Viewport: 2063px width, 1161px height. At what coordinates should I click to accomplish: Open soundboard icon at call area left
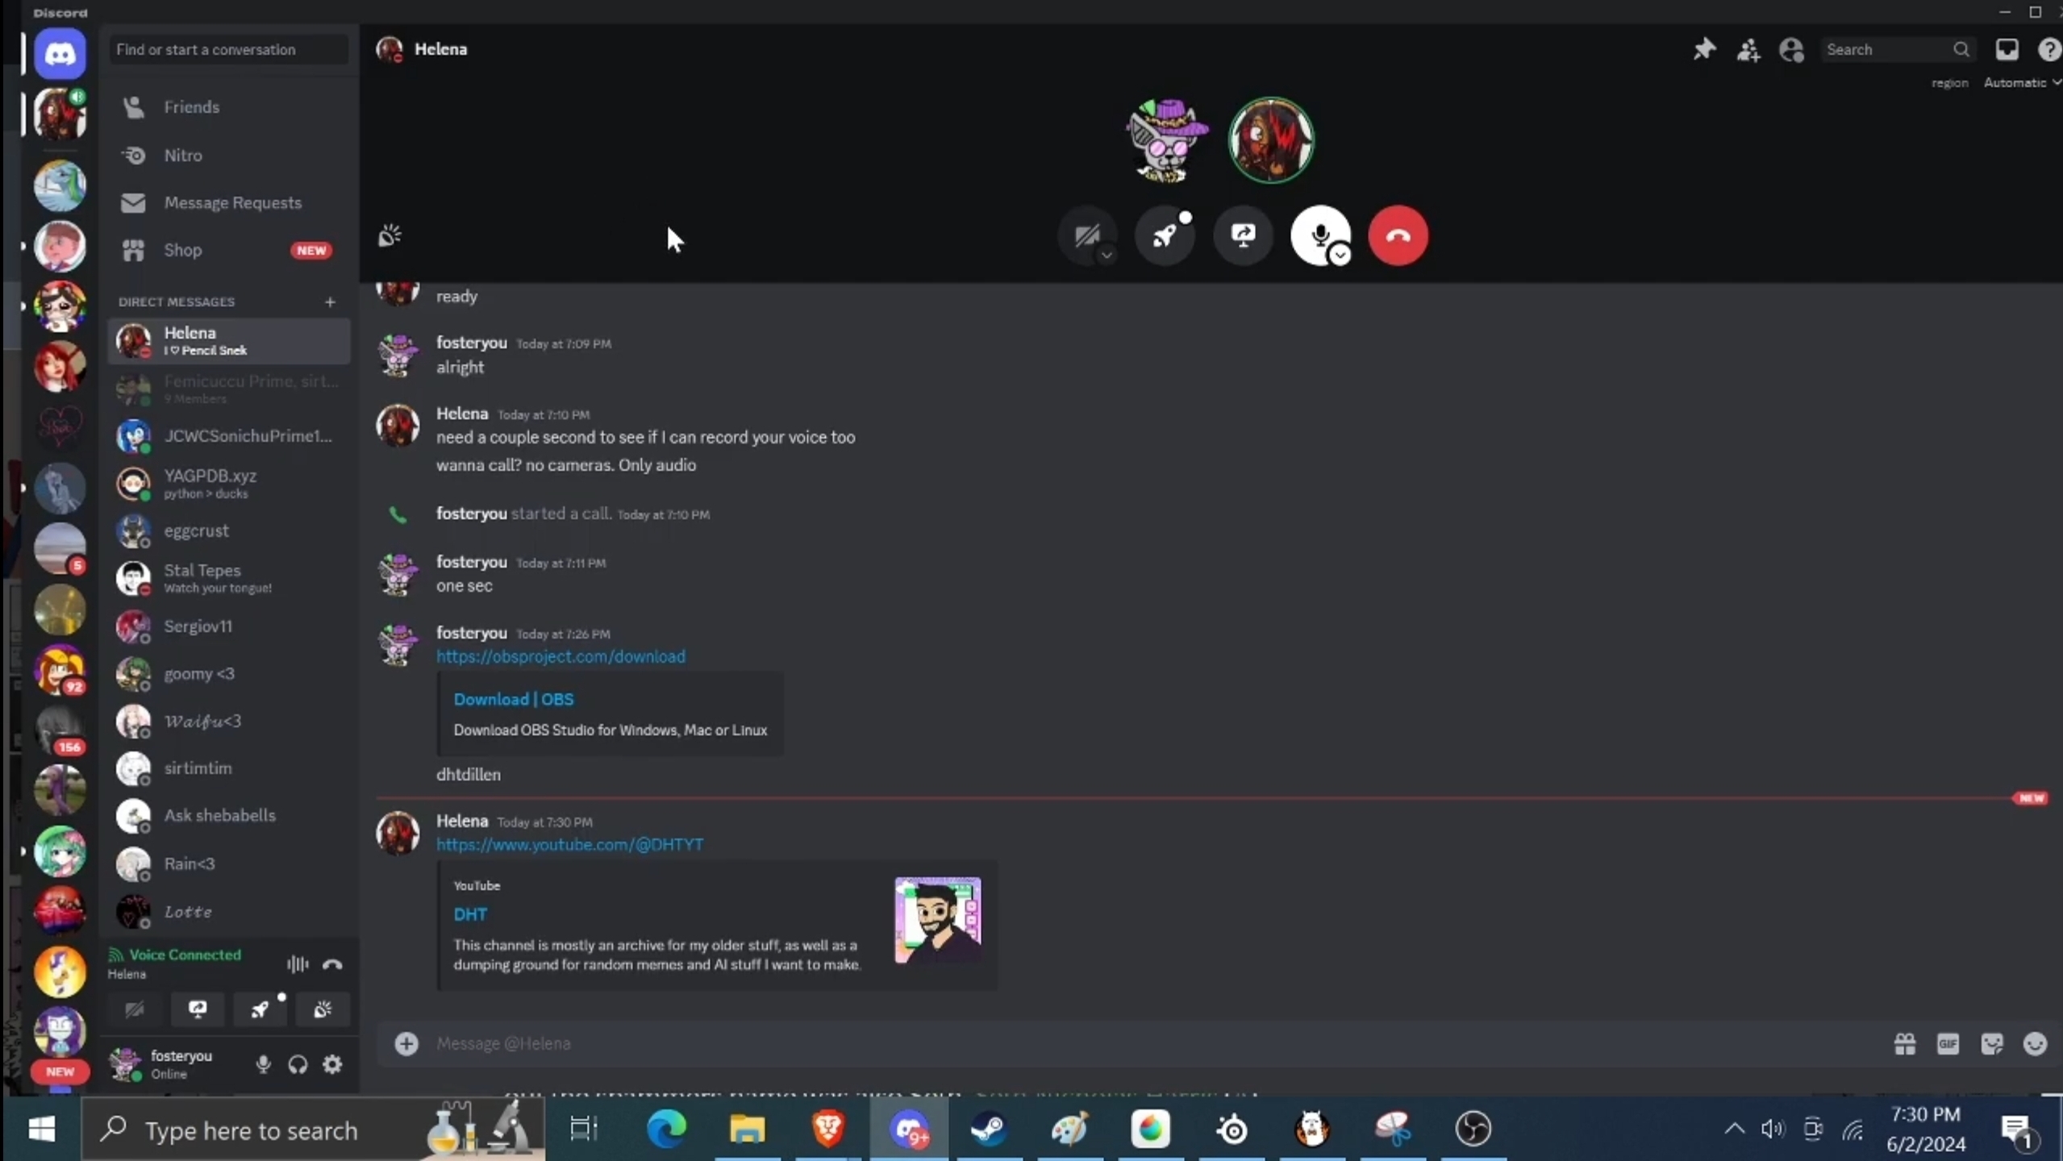pos(390,236)
